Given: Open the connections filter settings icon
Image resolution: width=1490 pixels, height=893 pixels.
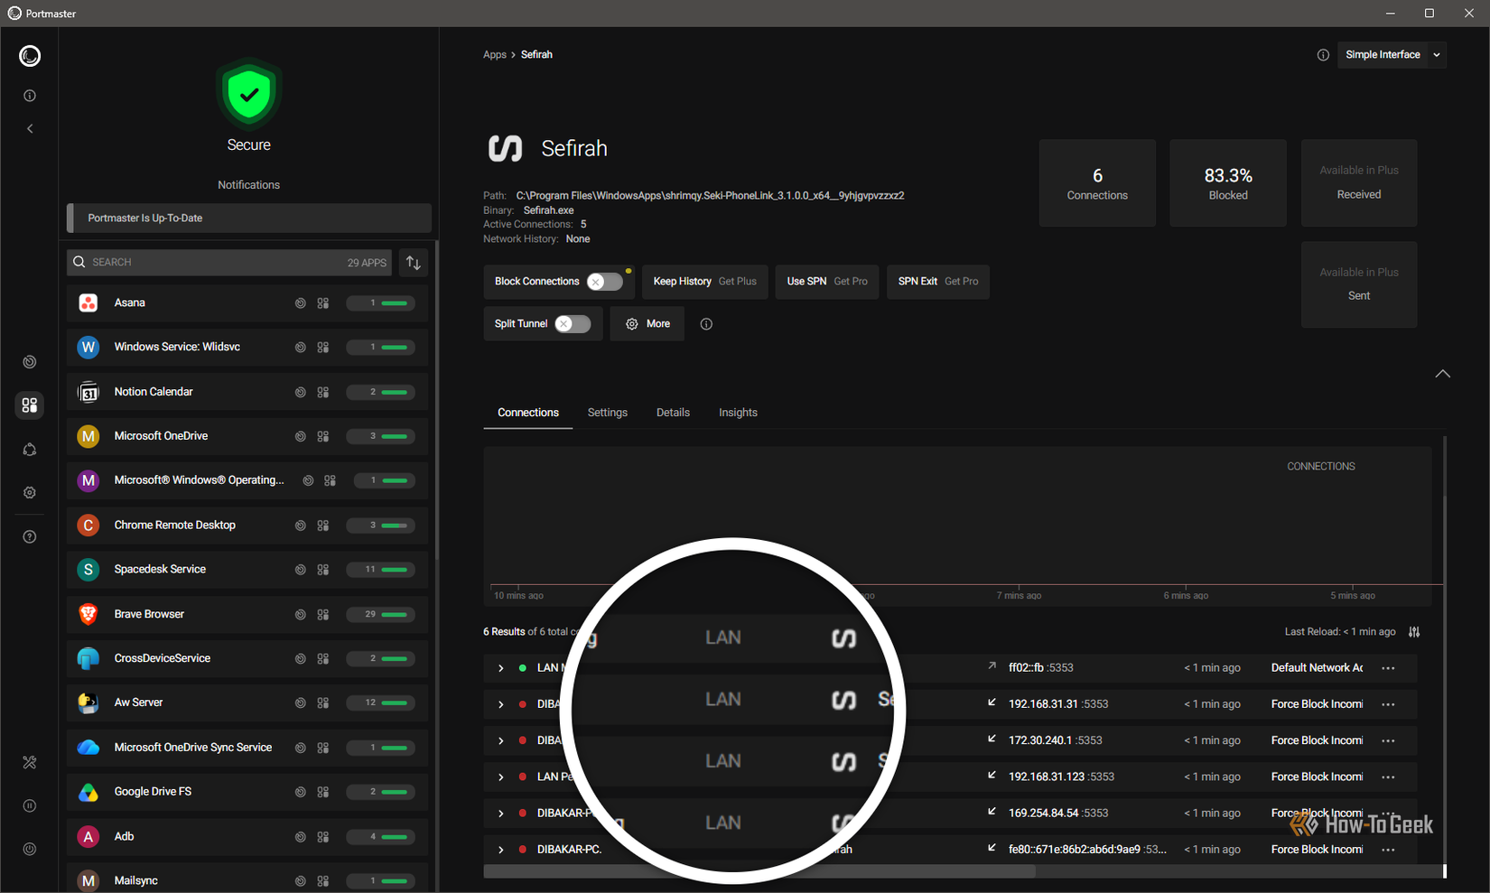Looking at the screenshot, I should pos(1414,632).
